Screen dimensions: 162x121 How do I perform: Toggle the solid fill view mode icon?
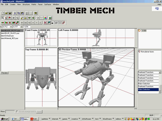click(x=52, y=23)
